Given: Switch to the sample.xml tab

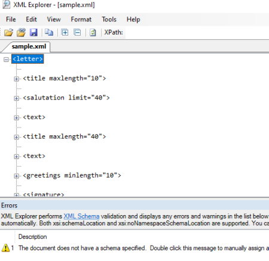Looking at the screenshot, I should coord(29,46).
